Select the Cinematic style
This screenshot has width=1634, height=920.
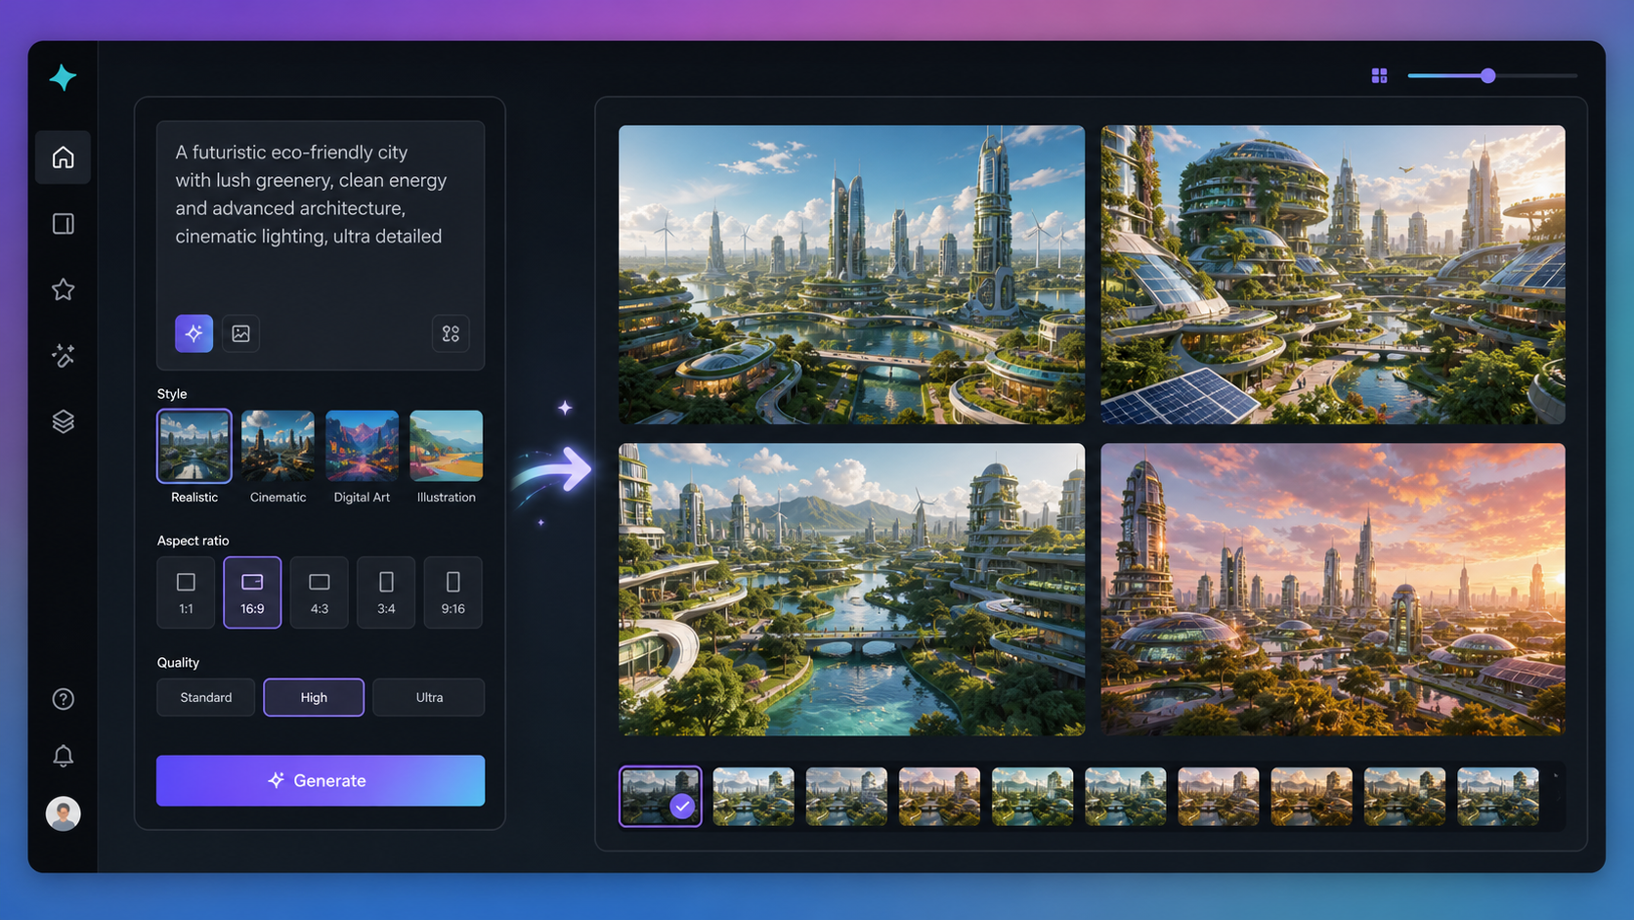[x=278, y=457]
